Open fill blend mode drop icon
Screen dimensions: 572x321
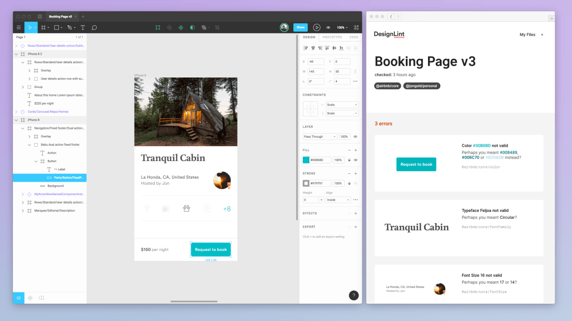pos(350,160)
